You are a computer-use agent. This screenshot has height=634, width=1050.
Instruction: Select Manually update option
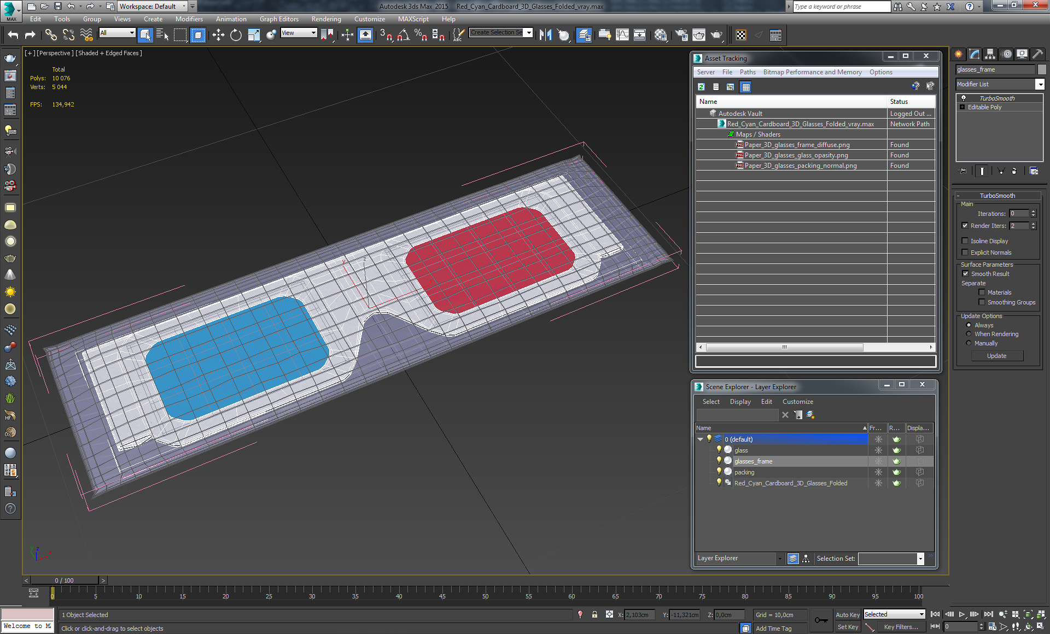(969, 343)
